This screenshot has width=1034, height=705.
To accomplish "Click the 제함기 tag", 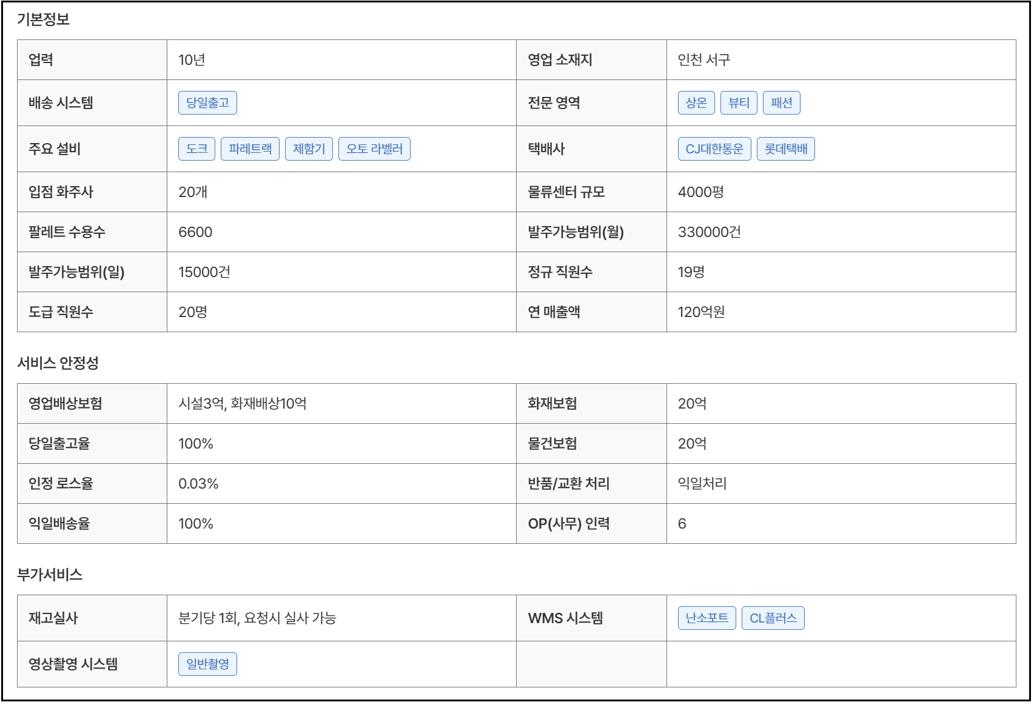I will (309, 149).
